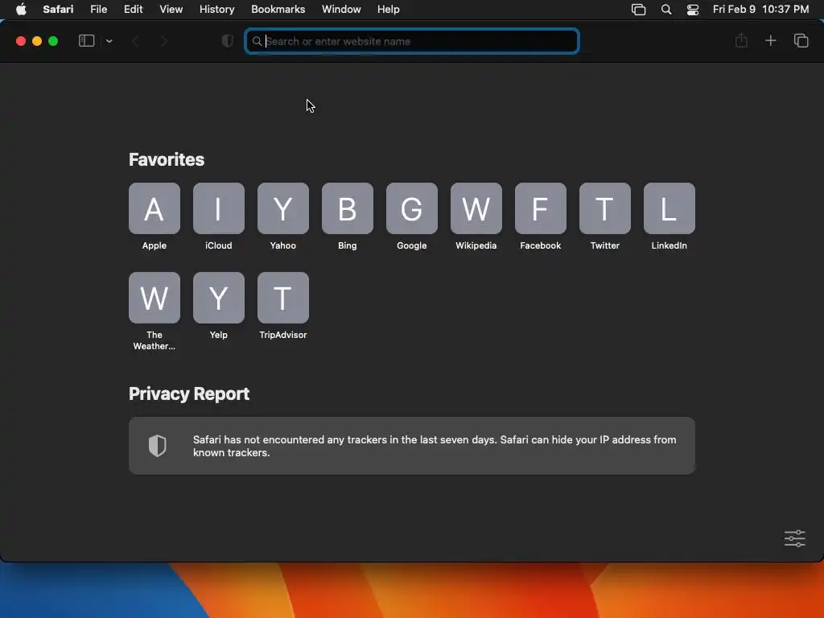
Task: Open the Yahoo favorite tile
Action: click(x=282, y=208)
